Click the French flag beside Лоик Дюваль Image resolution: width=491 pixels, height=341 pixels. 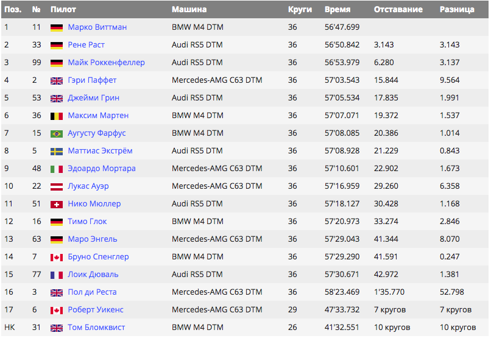[x=57, y=275]
